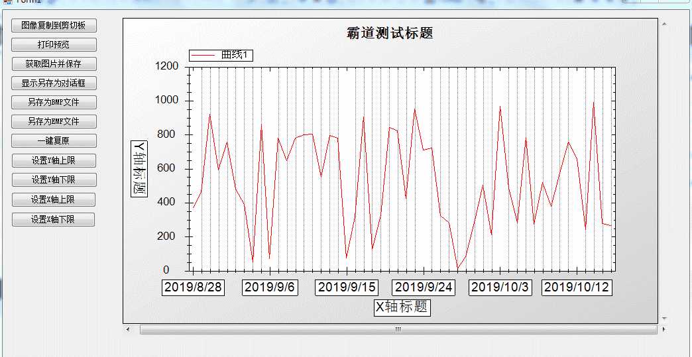This screenshot has height=357, width=692.
Task: Click the horizontal scrollbar right arrow
Action: [664, 329]
